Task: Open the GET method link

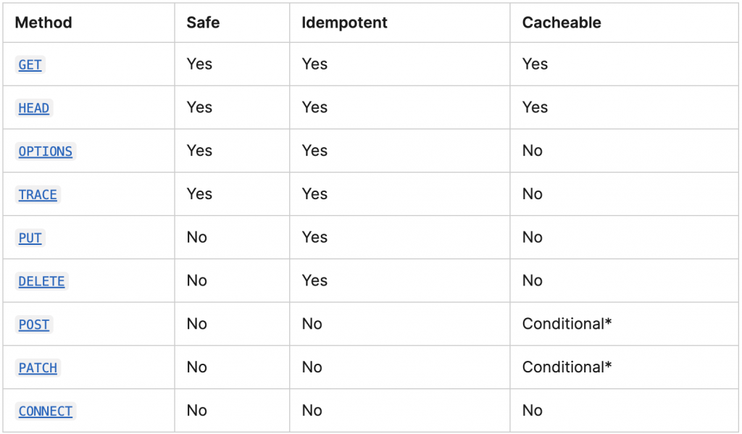Action: pos(30,64)
